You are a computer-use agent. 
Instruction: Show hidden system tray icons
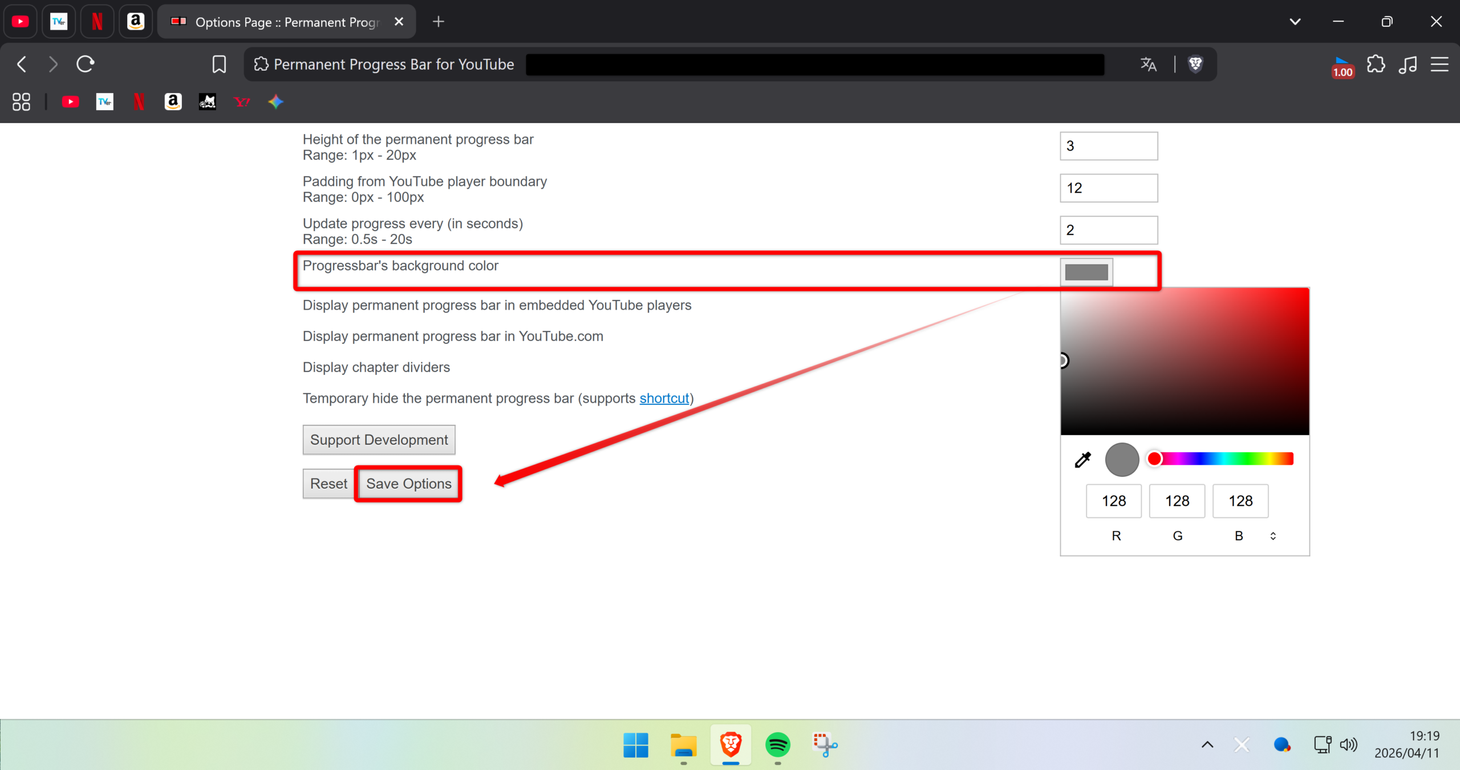1207,744
